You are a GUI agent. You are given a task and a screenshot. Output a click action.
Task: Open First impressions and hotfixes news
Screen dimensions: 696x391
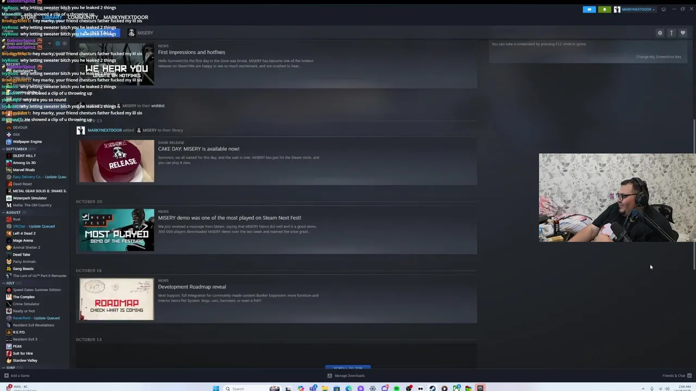click(x=191, y=52)
